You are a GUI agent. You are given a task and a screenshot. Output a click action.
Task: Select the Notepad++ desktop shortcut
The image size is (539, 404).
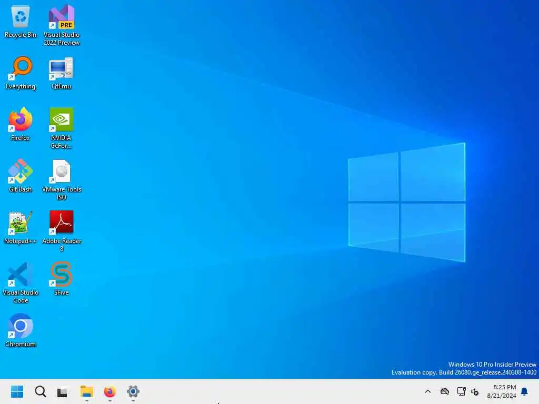21,227
